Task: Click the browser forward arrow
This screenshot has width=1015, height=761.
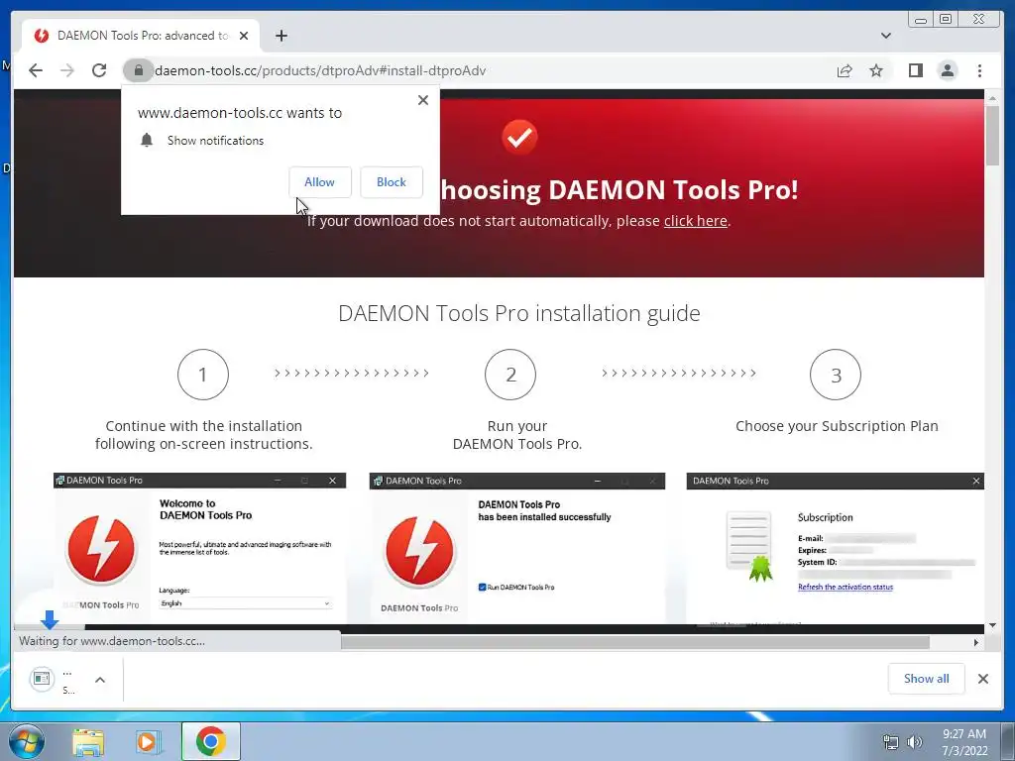Action: pos(67,70)
